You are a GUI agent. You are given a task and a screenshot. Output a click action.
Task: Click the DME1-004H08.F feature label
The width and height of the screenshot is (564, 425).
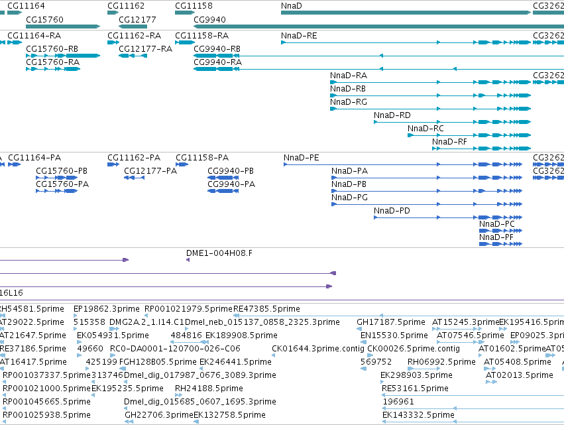(219, 253)
